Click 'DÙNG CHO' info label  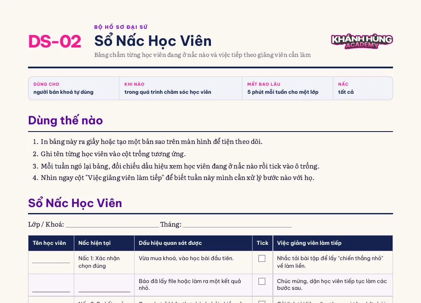coord(46,84)
